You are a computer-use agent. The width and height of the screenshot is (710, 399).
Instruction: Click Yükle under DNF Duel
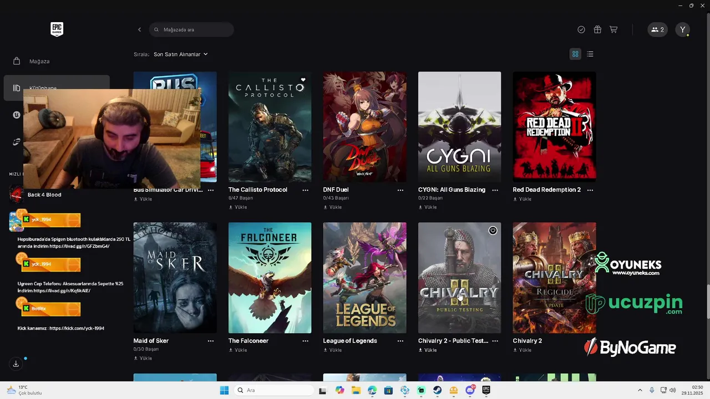click(333, 207)
